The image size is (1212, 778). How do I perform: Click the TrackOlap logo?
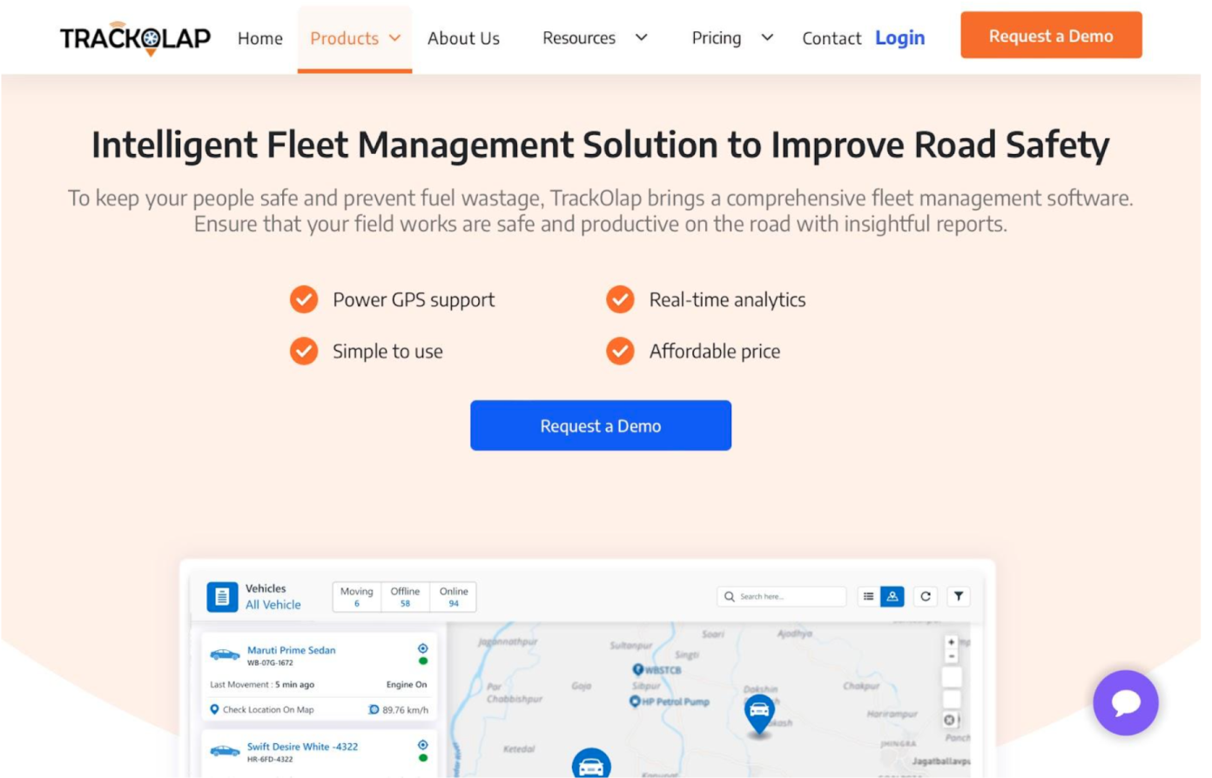tap(135, 38)
